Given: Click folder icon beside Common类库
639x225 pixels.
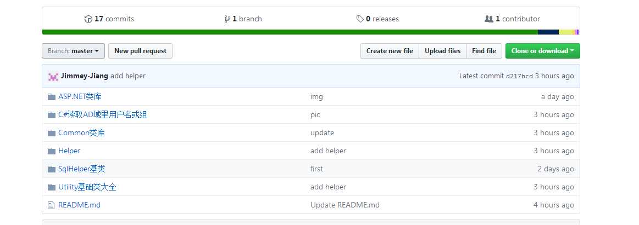Looking at the screenshot, I should (x=51, y=133).
